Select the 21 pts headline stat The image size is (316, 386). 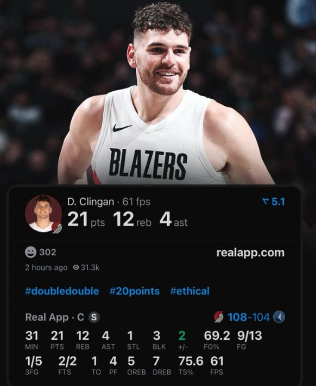pos(86,219)
